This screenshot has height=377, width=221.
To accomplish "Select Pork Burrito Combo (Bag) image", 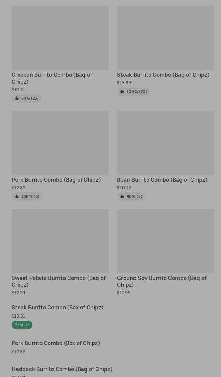I will click(x=60, y=143).
